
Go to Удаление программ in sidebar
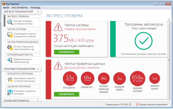click(22, 91)
